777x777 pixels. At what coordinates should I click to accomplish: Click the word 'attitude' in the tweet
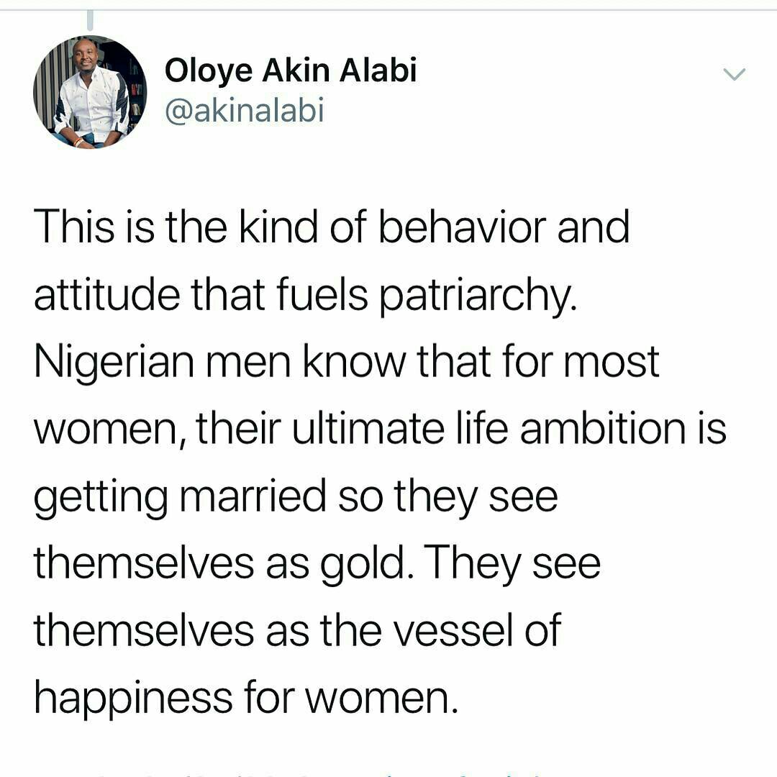(106, 294)
